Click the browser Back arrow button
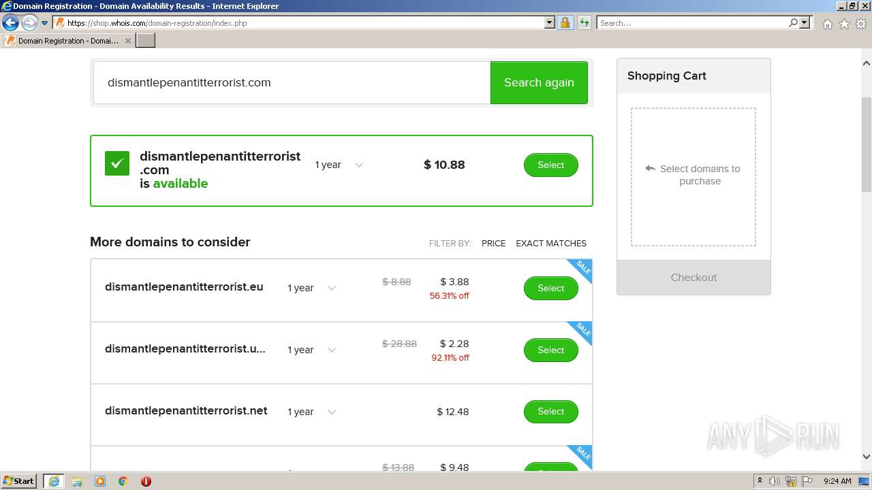872x490 pixels. click(x=10, y=22)
